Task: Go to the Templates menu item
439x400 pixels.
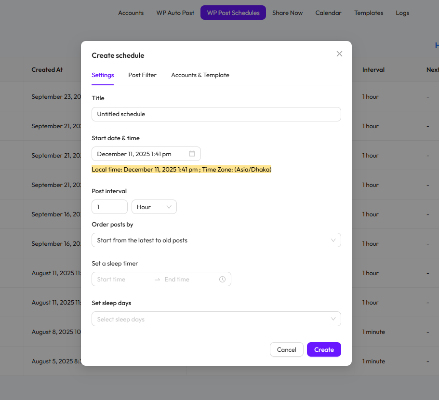Action: pos(369,13)
